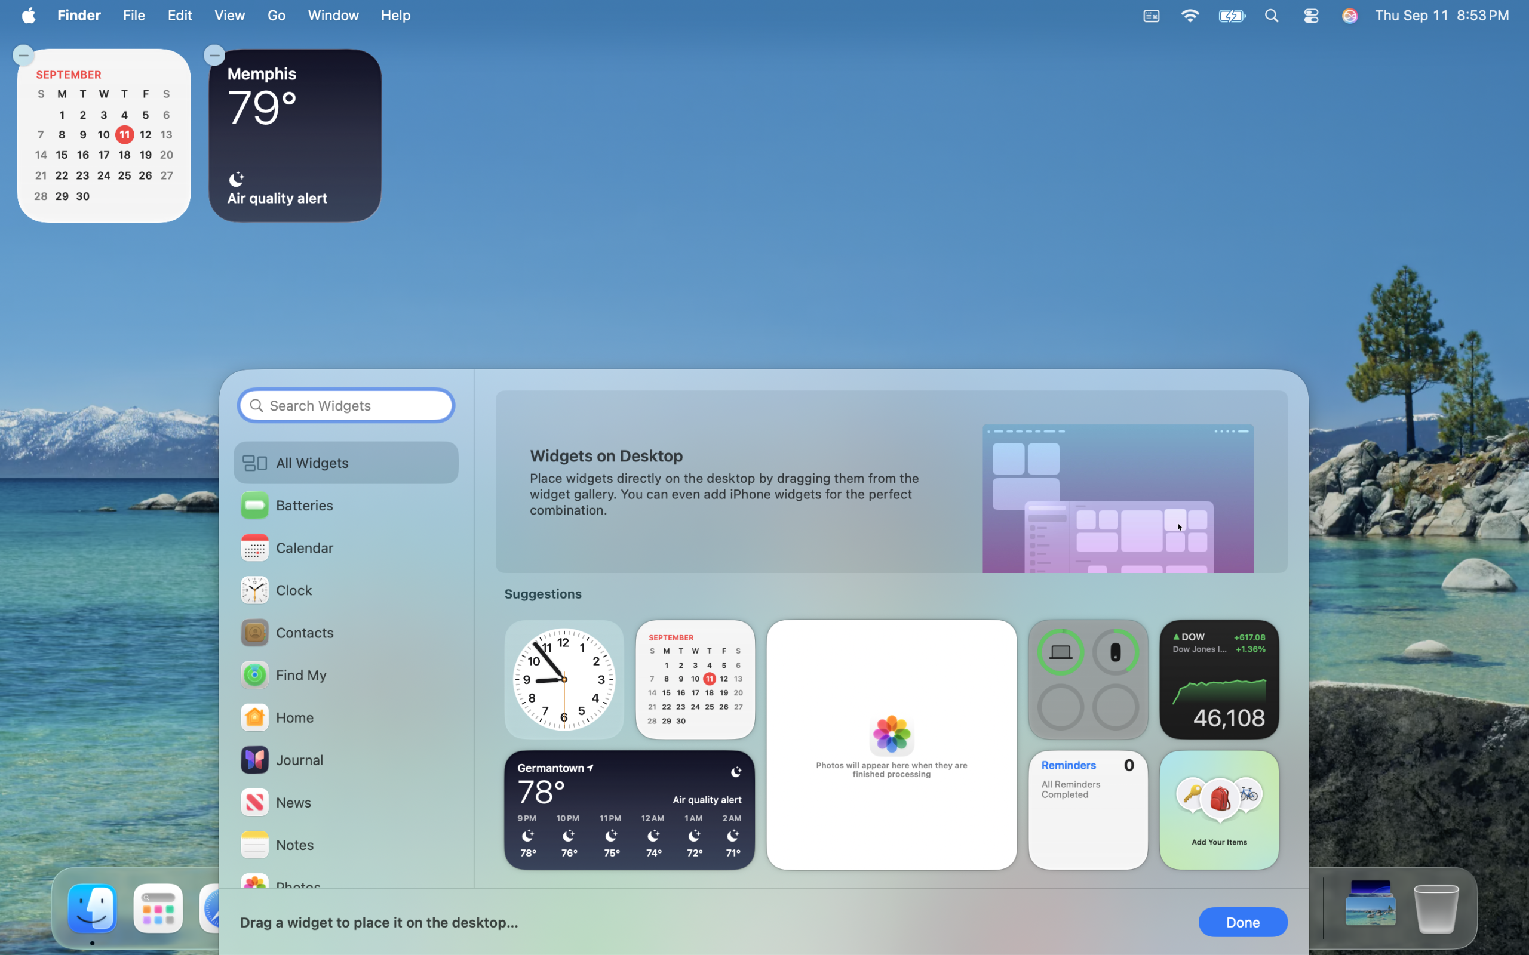
Task: Remove the Calendar widget from desktop
Action: [x=23, y=56]
